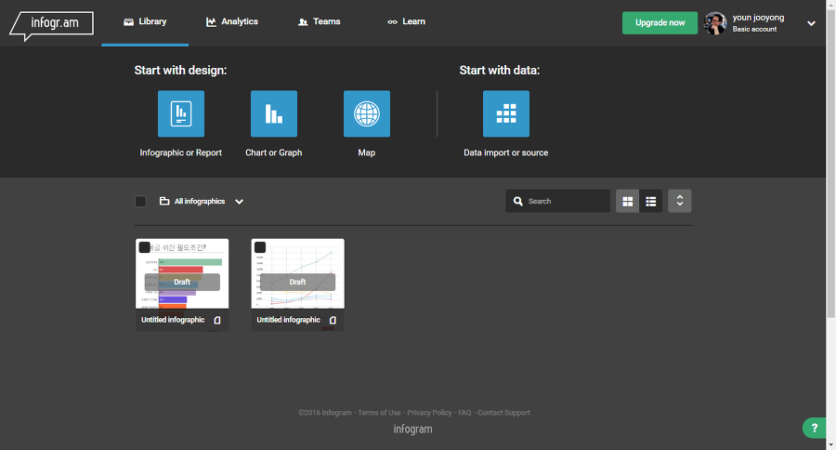The image size is (836, 450).
Task: Click the infogr.am logo
Action: coord(51,22)
